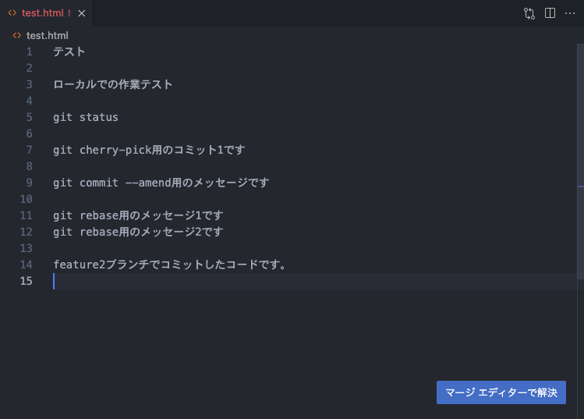Click the breadcrumb HTML file icon
Viewport: 584px width, 419px height.
click(x=17, y=35)
